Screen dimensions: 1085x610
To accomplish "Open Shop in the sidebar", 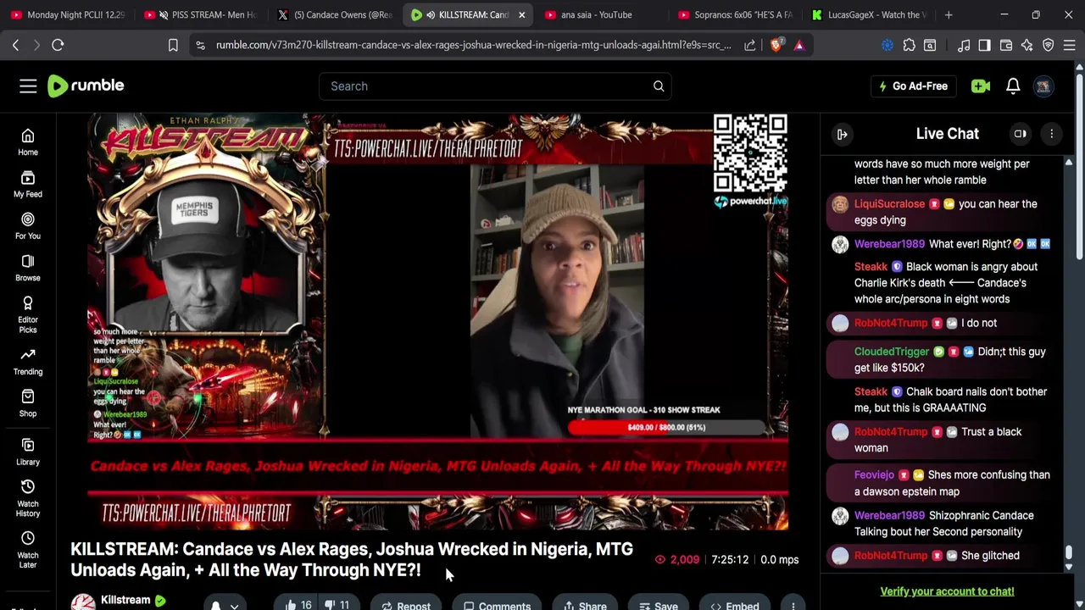I will tap(28, 402).
